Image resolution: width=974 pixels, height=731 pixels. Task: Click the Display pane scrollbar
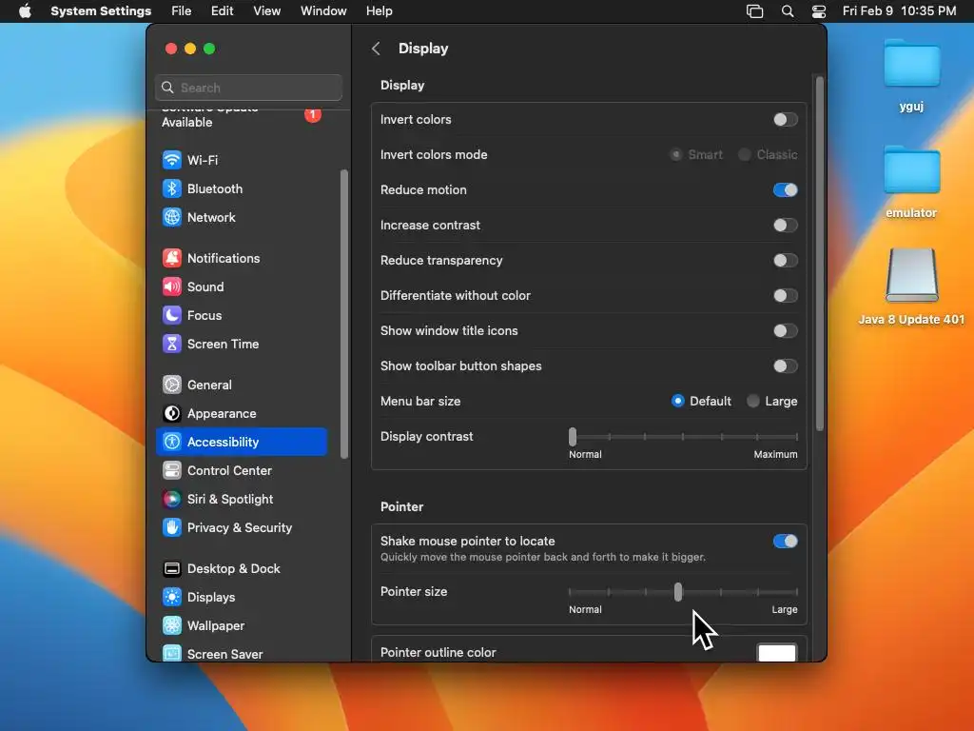click(819, 253)
